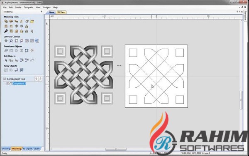
Task: Click the Group Objects icon in Edit Objects
Action: [22, 60]
